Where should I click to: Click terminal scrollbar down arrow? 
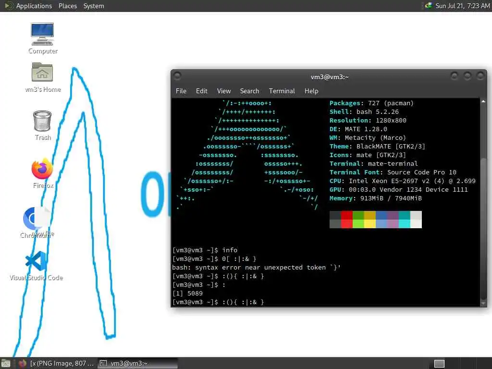point(483,304)
